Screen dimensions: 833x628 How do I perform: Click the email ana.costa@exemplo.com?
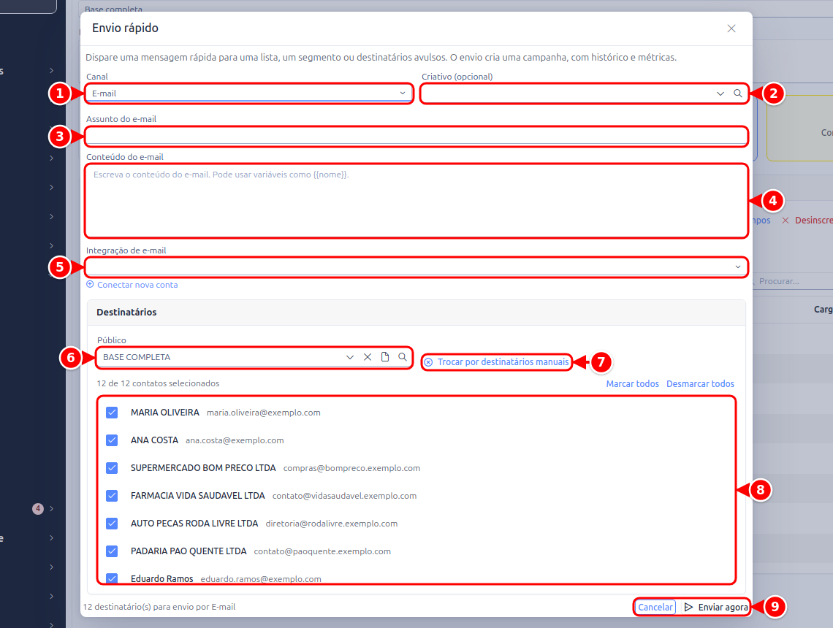pos(235,440)
